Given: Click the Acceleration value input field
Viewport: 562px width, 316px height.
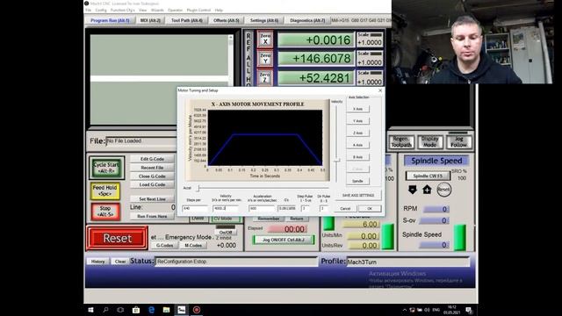Looking at the screenshot, I should point(263,208).
